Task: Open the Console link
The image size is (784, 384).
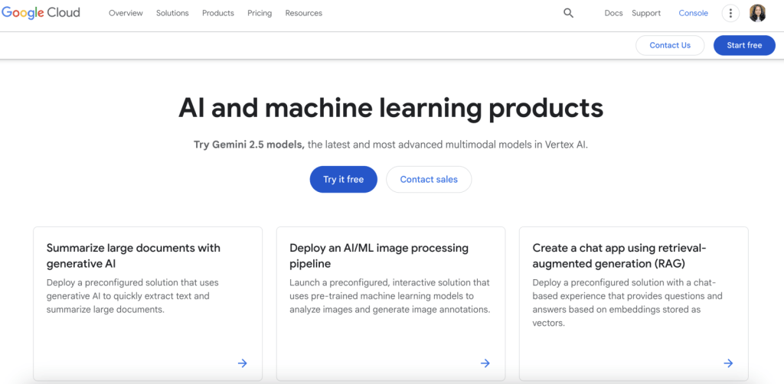Action: coord(693,13)
